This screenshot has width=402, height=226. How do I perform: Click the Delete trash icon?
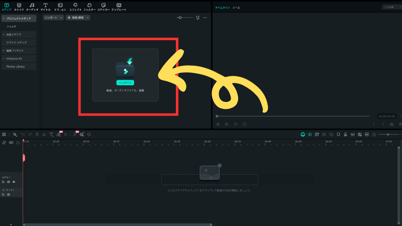pyautogui.click(x=37, y=135)
